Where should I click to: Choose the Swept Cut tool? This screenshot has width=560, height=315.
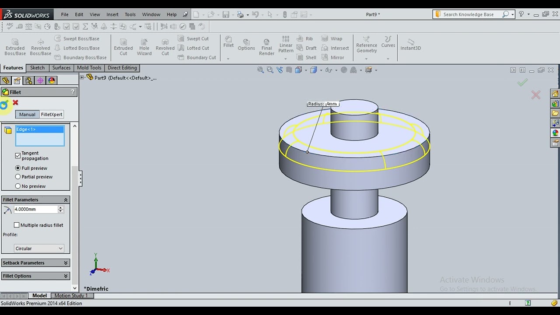(193, 38)
